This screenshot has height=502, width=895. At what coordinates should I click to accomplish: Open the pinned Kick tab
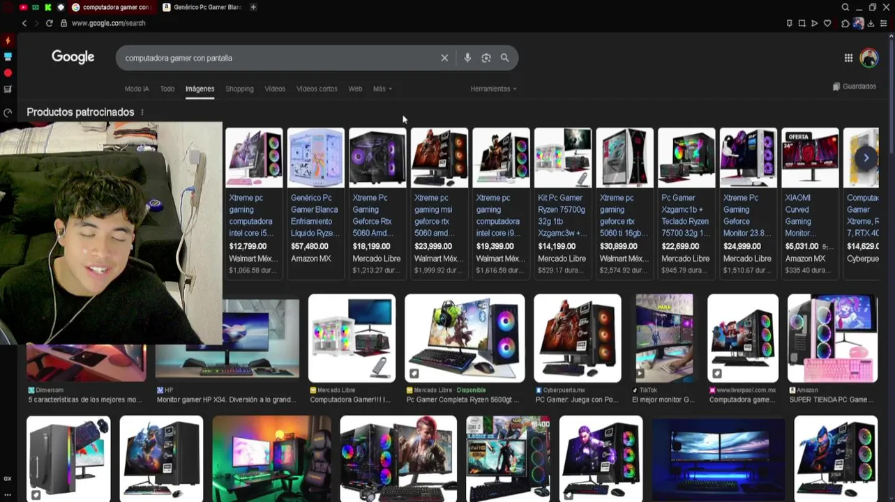[x=47, y=7]
